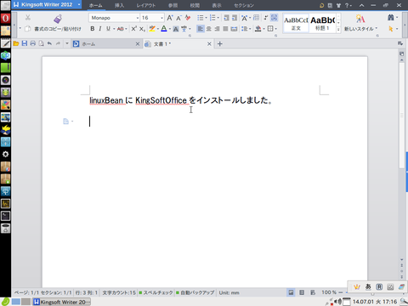Center align the paragraph

pyautogui.click(x=209, y=29)
